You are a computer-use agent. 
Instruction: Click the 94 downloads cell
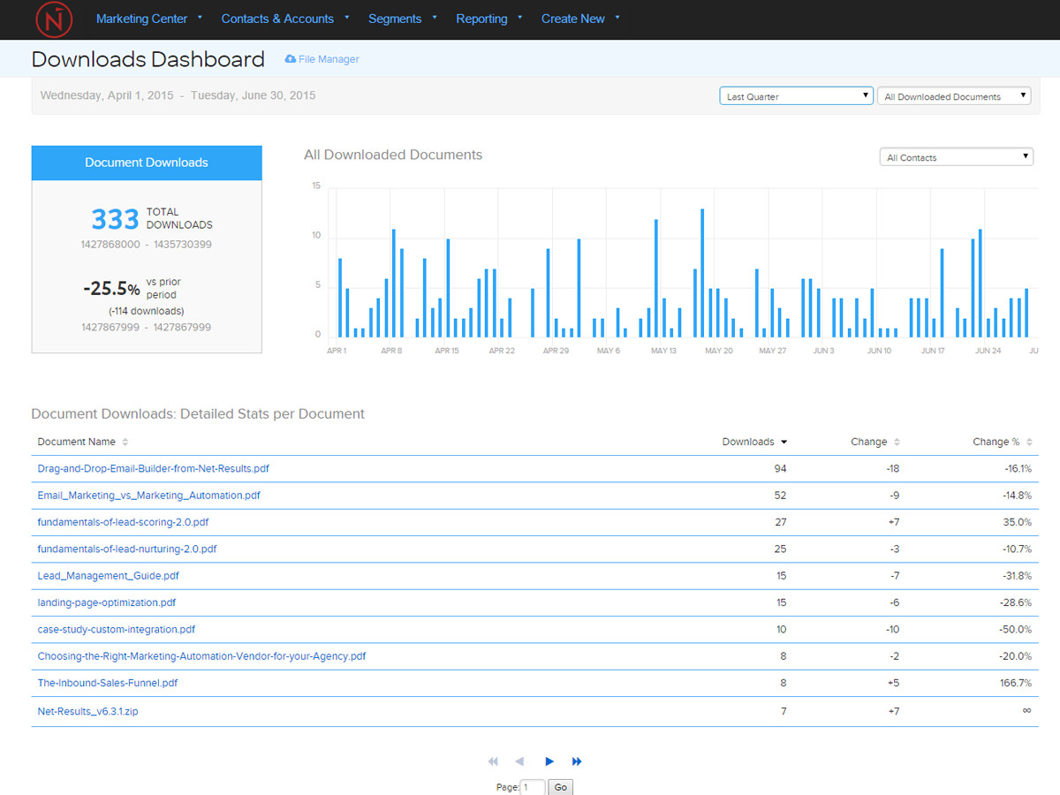tap(780, 469)
